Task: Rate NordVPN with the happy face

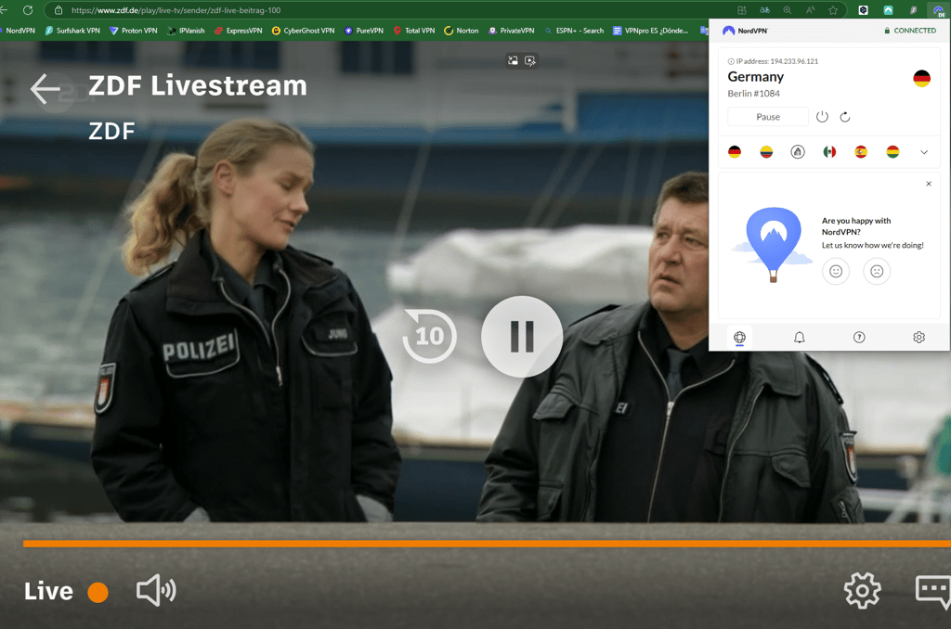Action: tap(836, 271)
